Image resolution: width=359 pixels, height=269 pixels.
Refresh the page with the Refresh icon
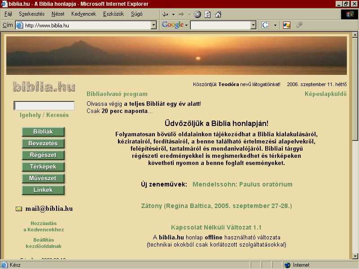click(208, 14)
